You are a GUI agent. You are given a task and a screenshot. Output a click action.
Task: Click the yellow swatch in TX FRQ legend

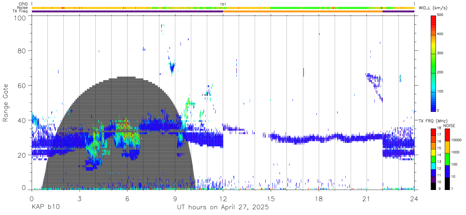pyautogui.click(x=434, y=152)
